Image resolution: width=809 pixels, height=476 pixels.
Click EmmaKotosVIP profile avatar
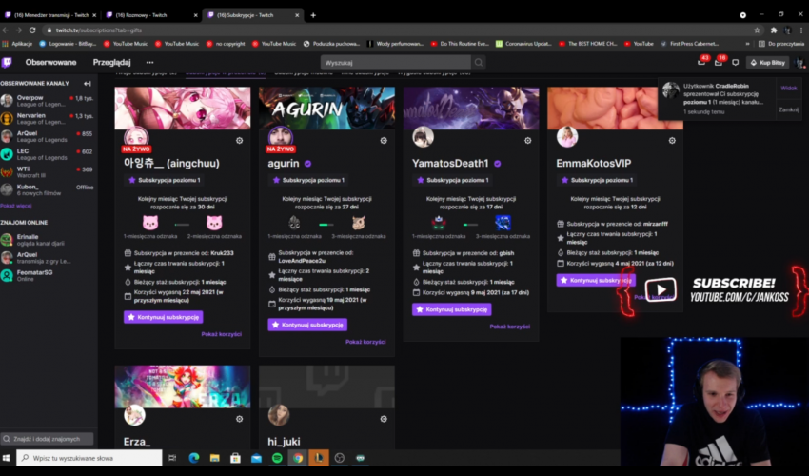[567, 137]
